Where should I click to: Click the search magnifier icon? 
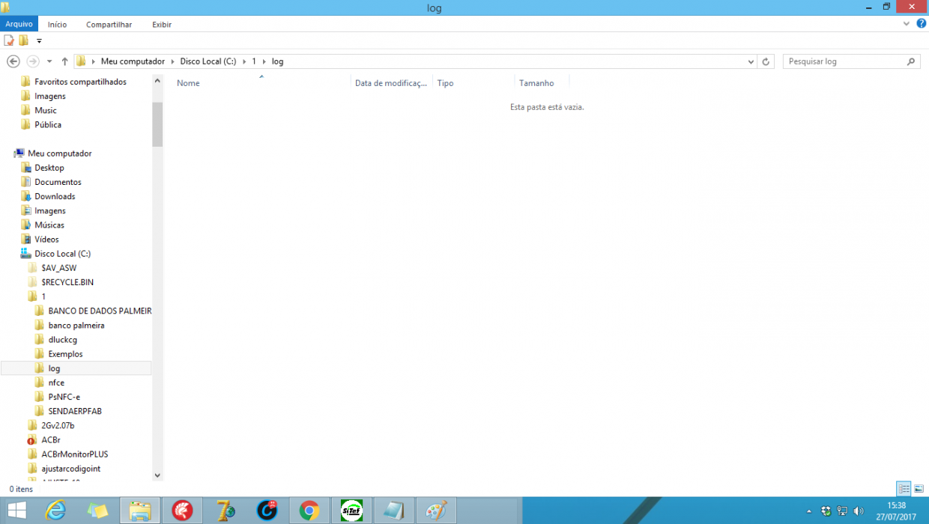tap(911, 61)
